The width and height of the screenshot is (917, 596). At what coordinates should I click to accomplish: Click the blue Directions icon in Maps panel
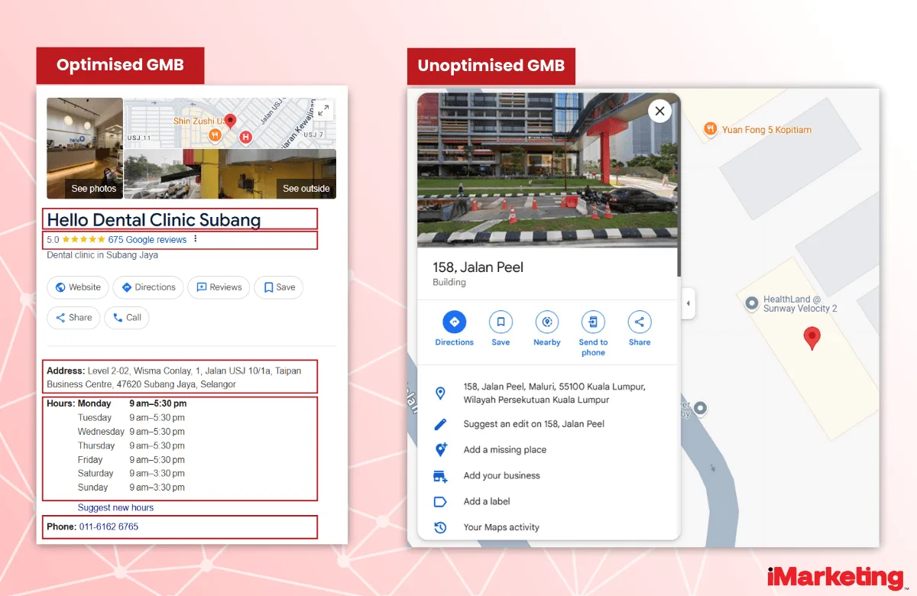(455, 322)
